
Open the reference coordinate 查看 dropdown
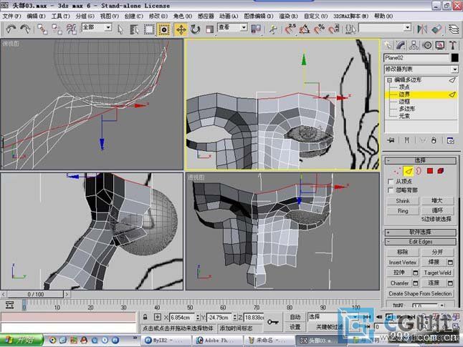point(244,28)
